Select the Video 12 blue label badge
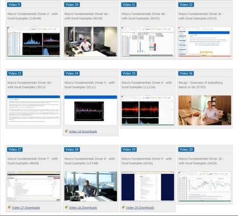Screen dimensions: 238x216 (186, 5)
